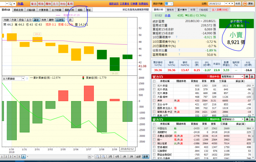
Task: Check the 港商野村 seller checkbox
Action: 154,132
